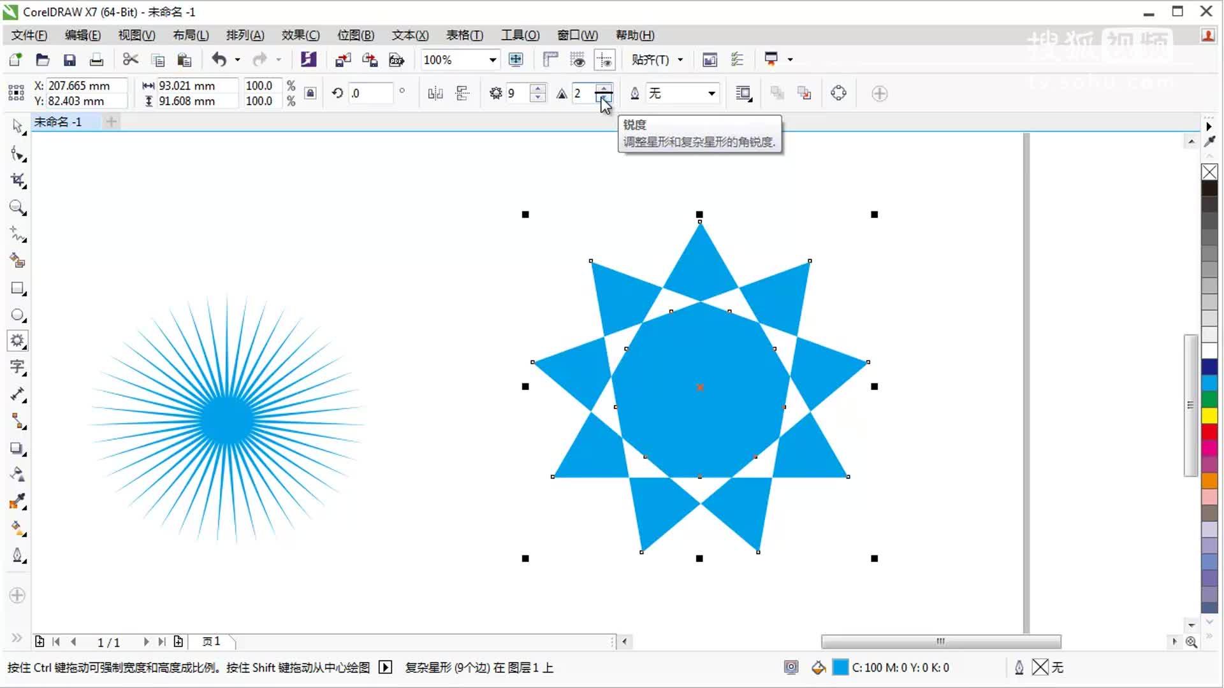
Task: Select the Text tool in toolbox
Action: 17,367
